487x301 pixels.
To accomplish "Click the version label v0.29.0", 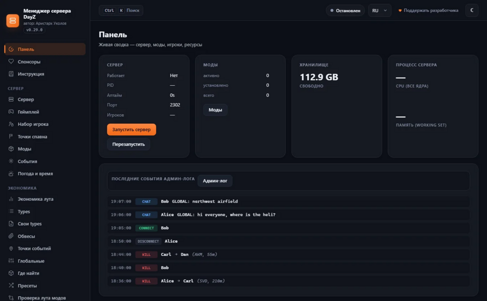I will [35, 30].
